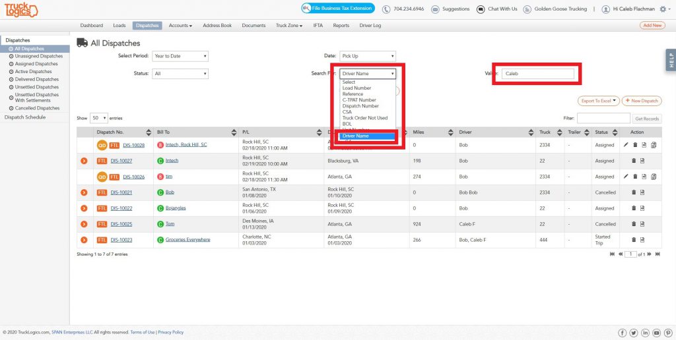Open Chat With Us
Image resolution: width=676 pixels, height=340 pixels.
click(x=502, y=9)
